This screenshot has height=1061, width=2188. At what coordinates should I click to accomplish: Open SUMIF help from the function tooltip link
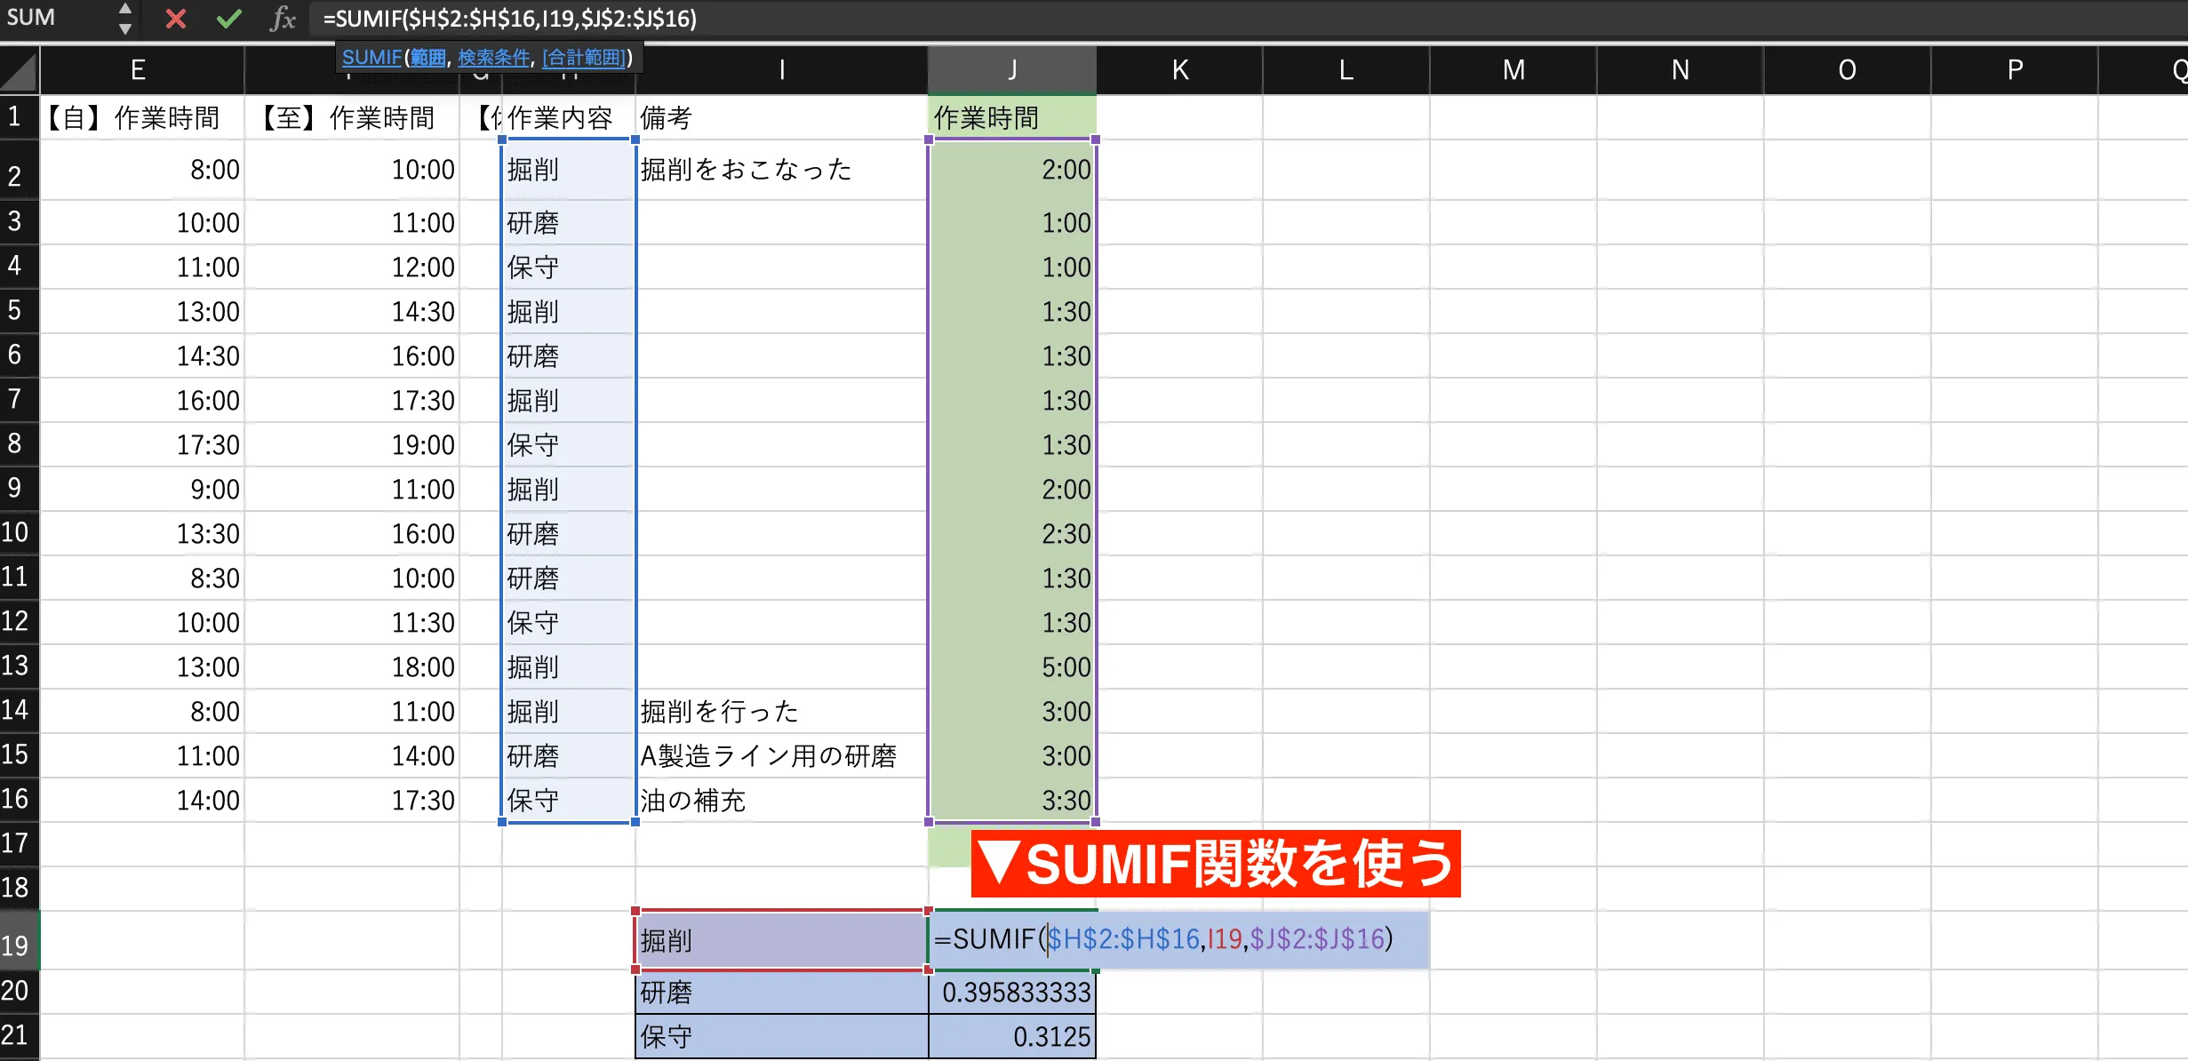[x=371, y=57]
